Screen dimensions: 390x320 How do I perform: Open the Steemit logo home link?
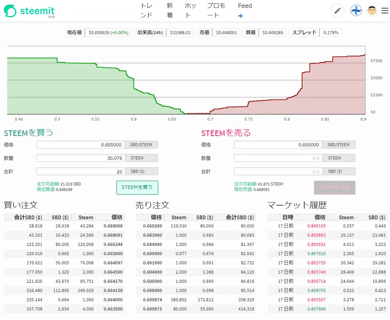coord(29,11)
